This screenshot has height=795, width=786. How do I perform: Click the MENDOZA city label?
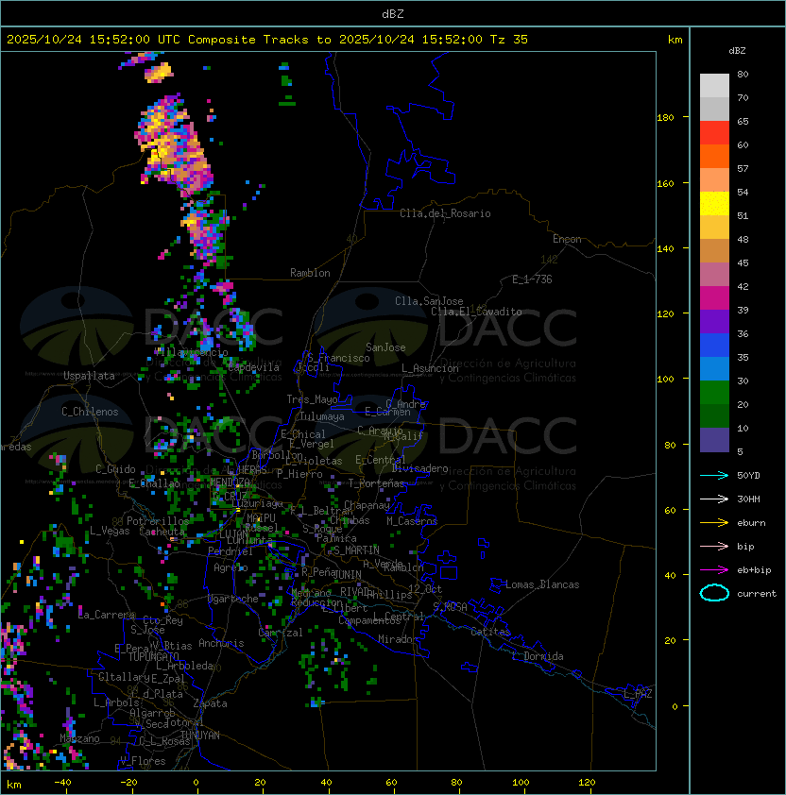click(x=230, y=482)
